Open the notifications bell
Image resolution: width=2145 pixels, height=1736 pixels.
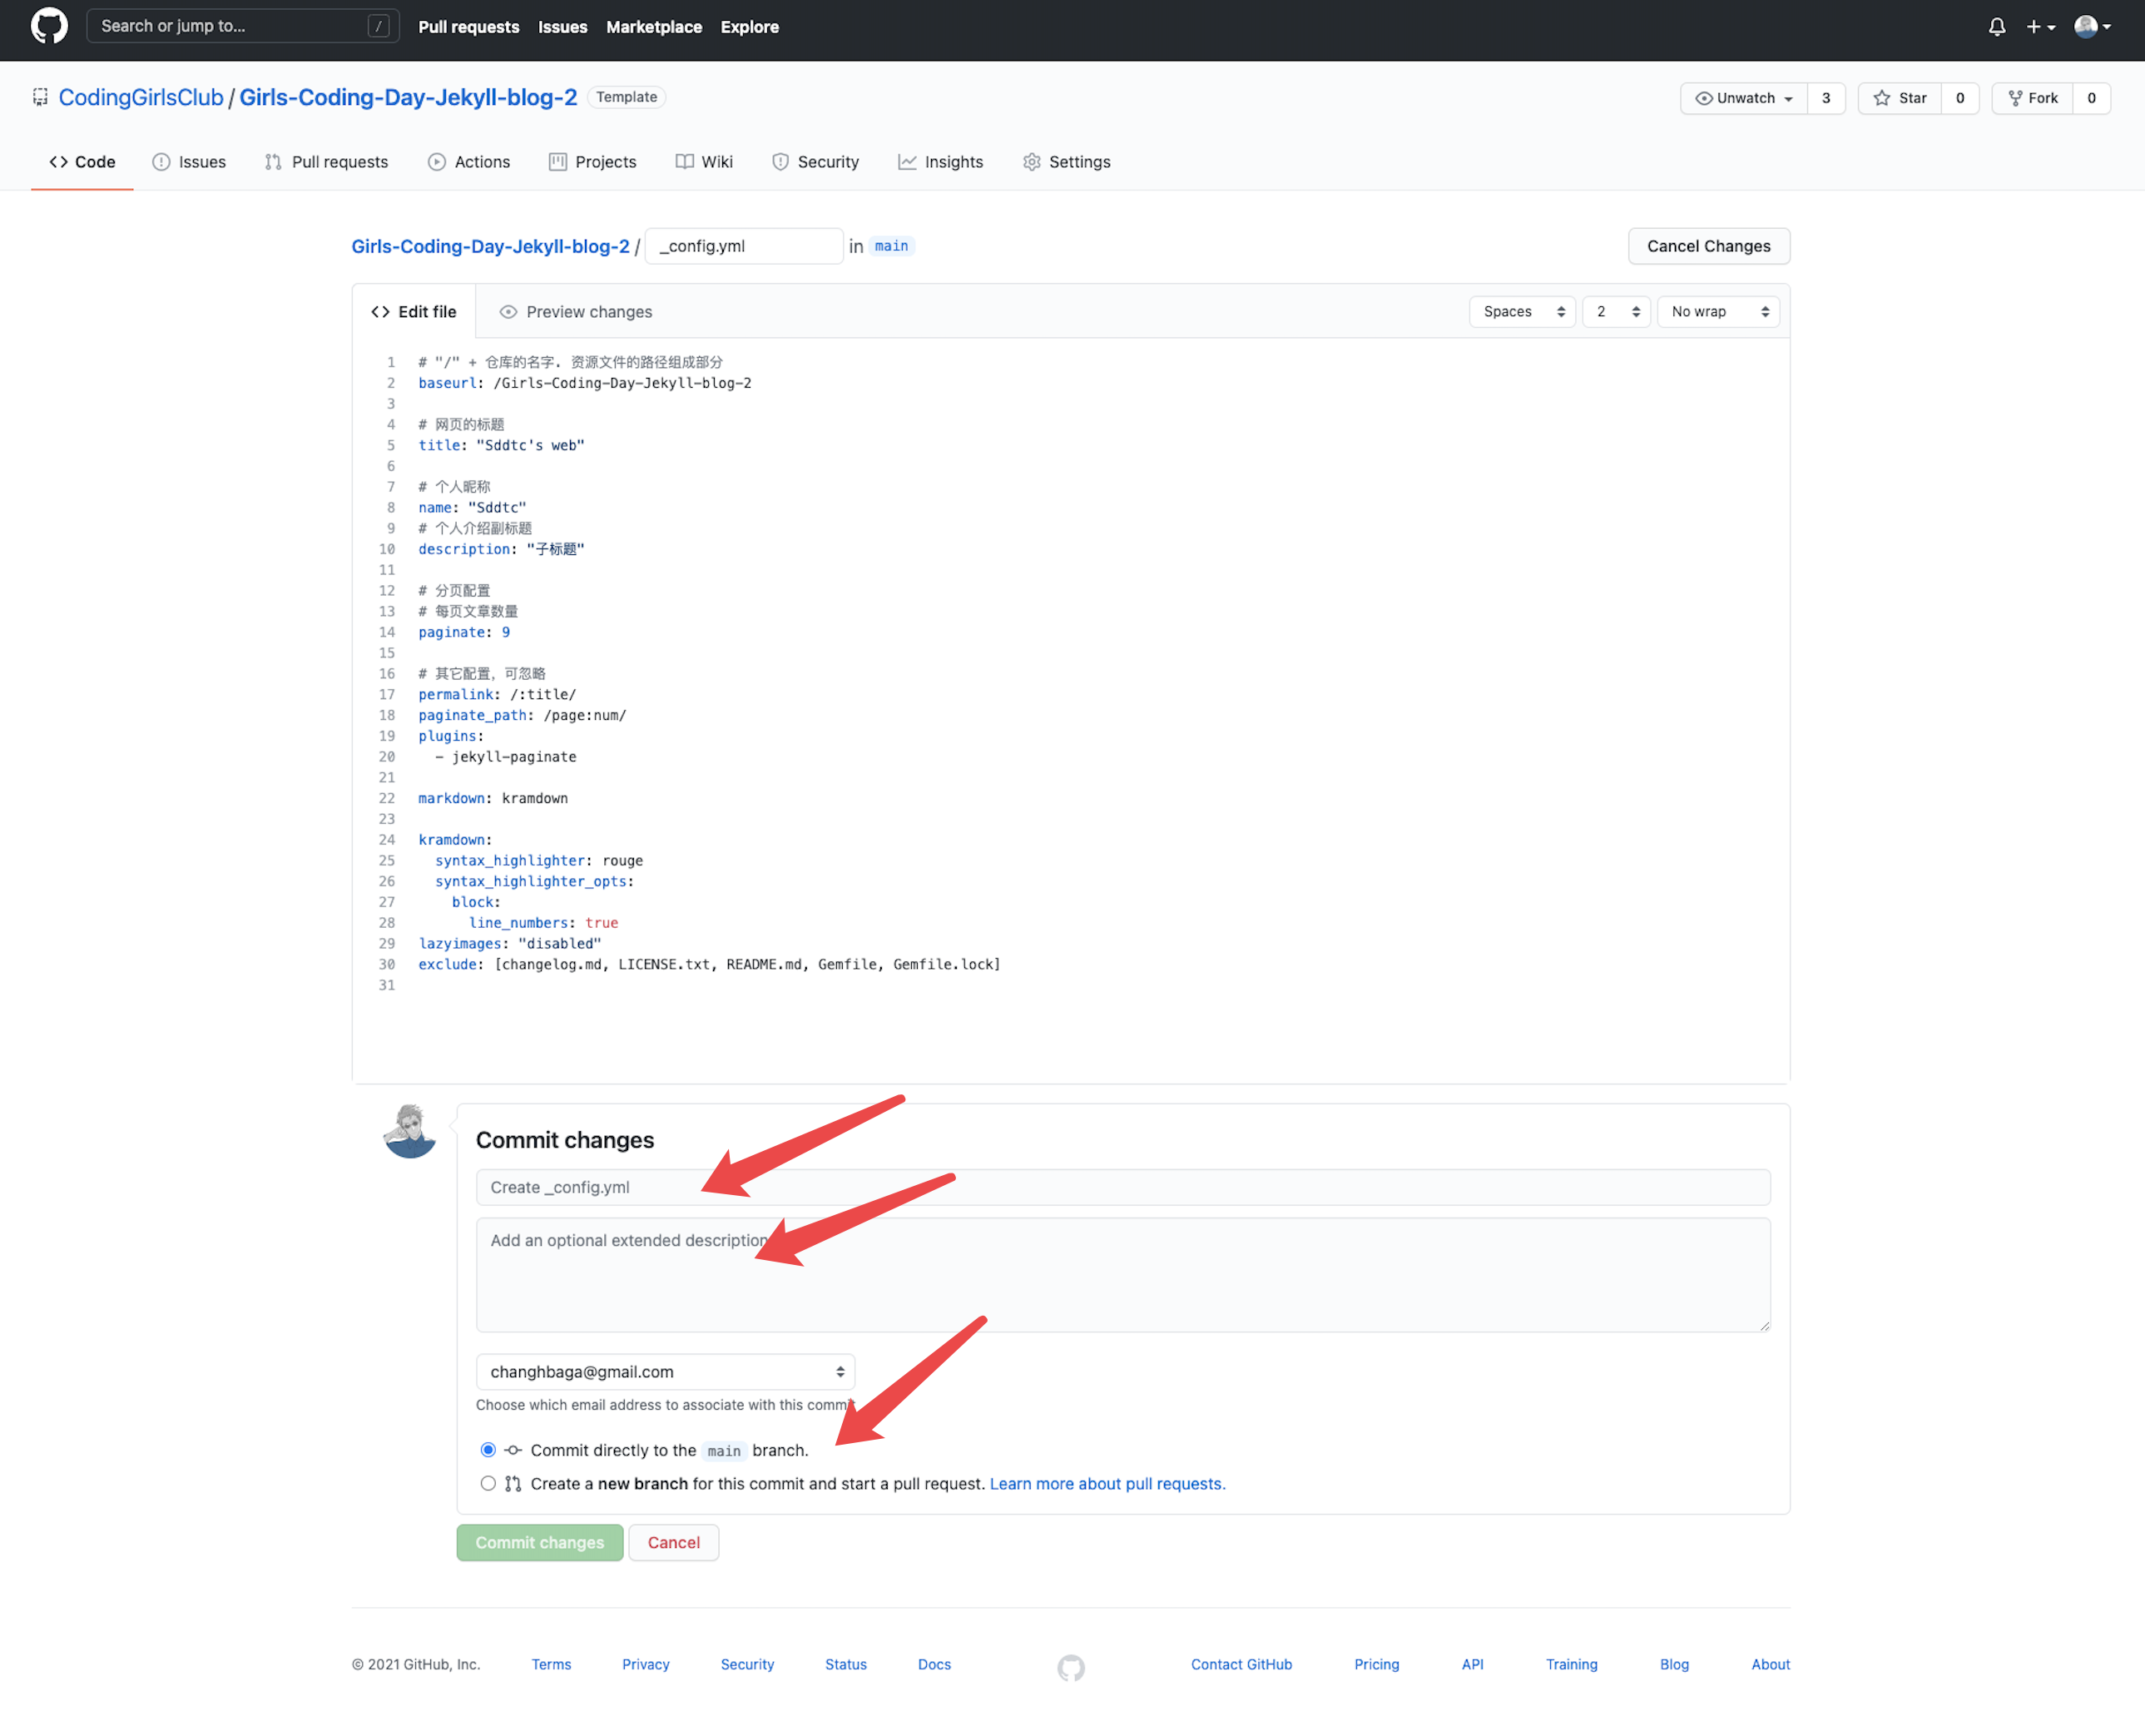coord(1996,27)
